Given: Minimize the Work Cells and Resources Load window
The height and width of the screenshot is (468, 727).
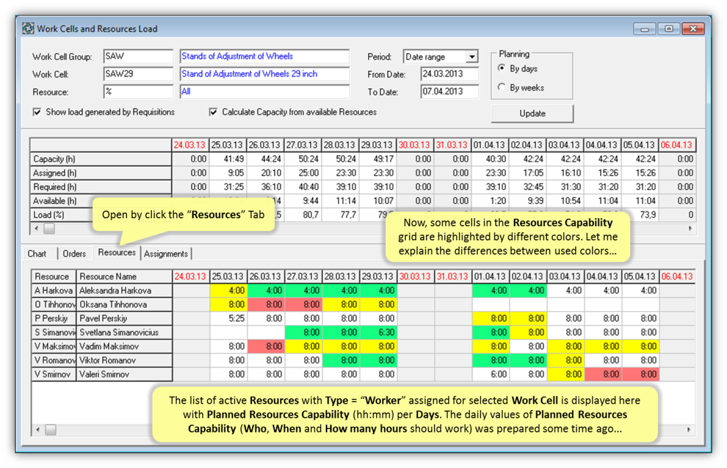Looking at the screenshot, I should [644, 29].
